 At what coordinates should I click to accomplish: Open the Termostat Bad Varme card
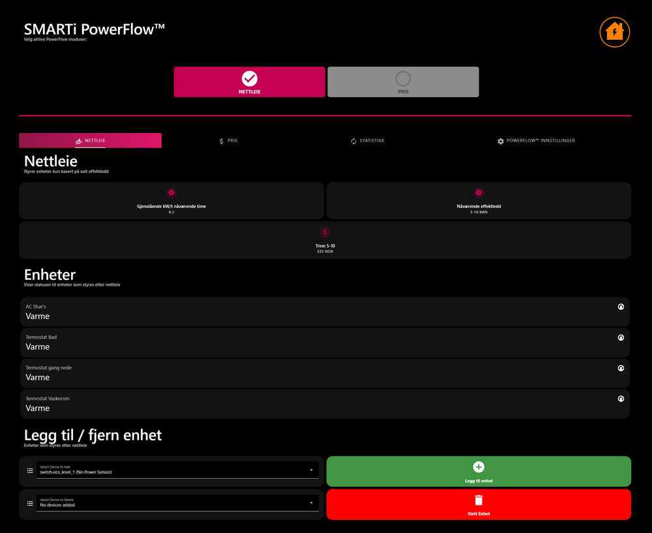pyautogui.click(x=325, y=343)
